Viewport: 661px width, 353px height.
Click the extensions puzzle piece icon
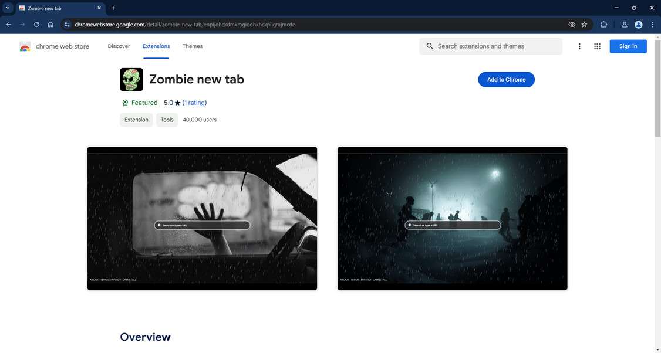(603, 24)
